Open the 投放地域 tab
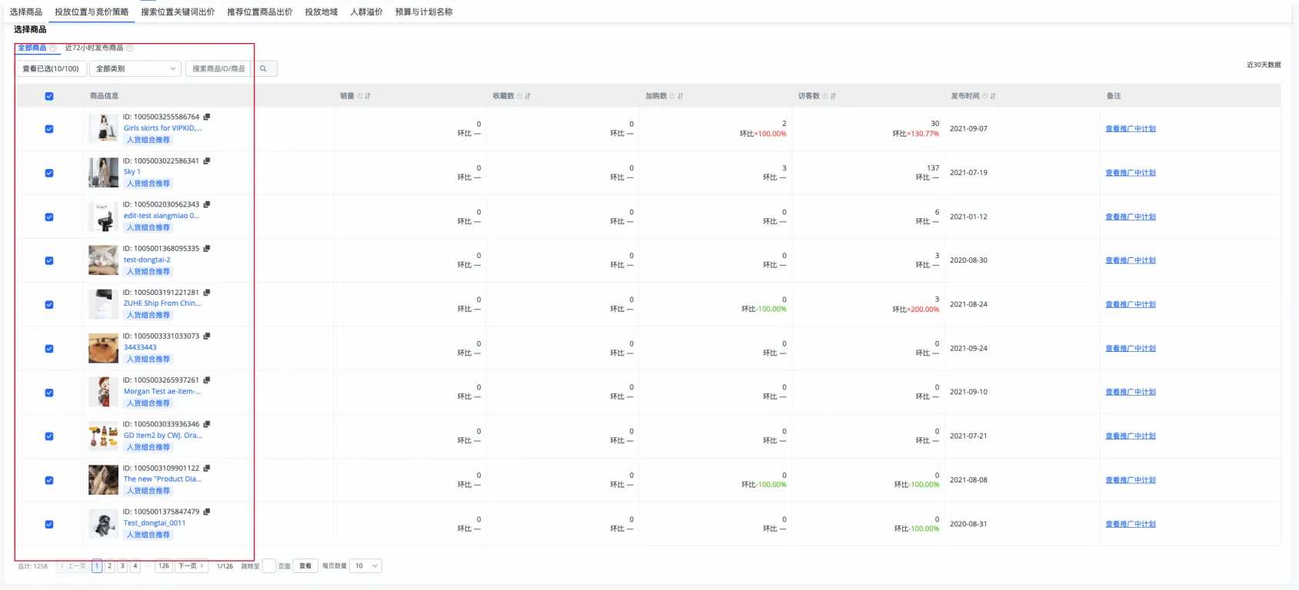1299x590 pixels. pos(321,12)
